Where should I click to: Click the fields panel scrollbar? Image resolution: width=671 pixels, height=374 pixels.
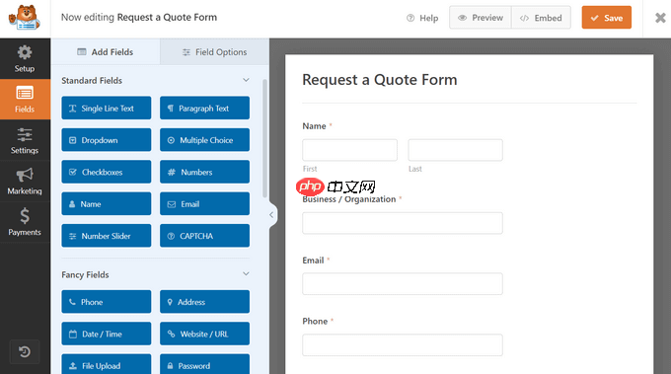click(x=264, y=138)
